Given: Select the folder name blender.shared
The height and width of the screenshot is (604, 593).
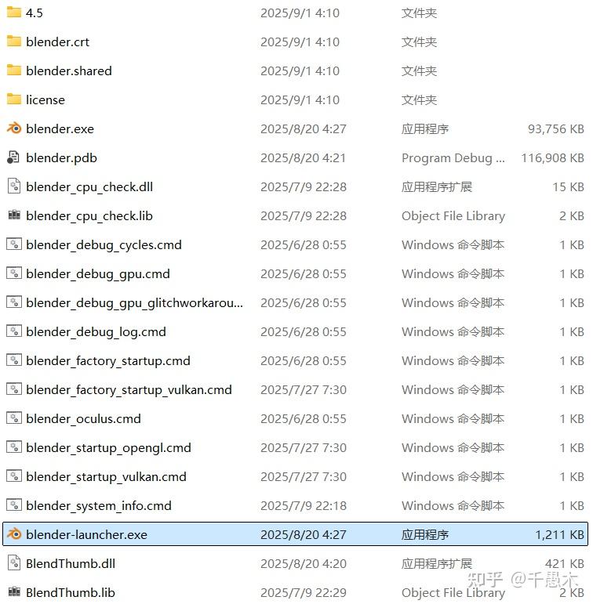Looking at the screenshot, I should click(x=69, y=71).
